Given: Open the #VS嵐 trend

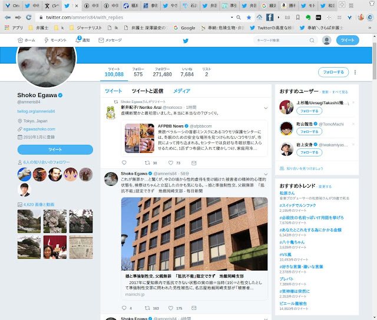Looking at the screenshot, I should point(285,255).
